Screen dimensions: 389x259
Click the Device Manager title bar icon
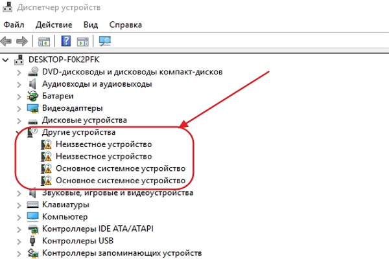pos(7,6)
